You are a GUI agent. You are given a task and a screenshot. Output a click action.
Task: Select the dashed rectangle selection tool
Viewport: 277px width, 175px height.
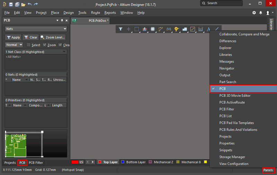[x=136, y=29]
